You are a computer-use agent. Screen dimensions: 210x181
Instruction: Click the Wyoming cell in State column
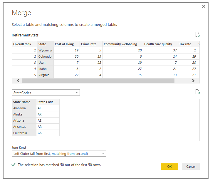point(45,50)
